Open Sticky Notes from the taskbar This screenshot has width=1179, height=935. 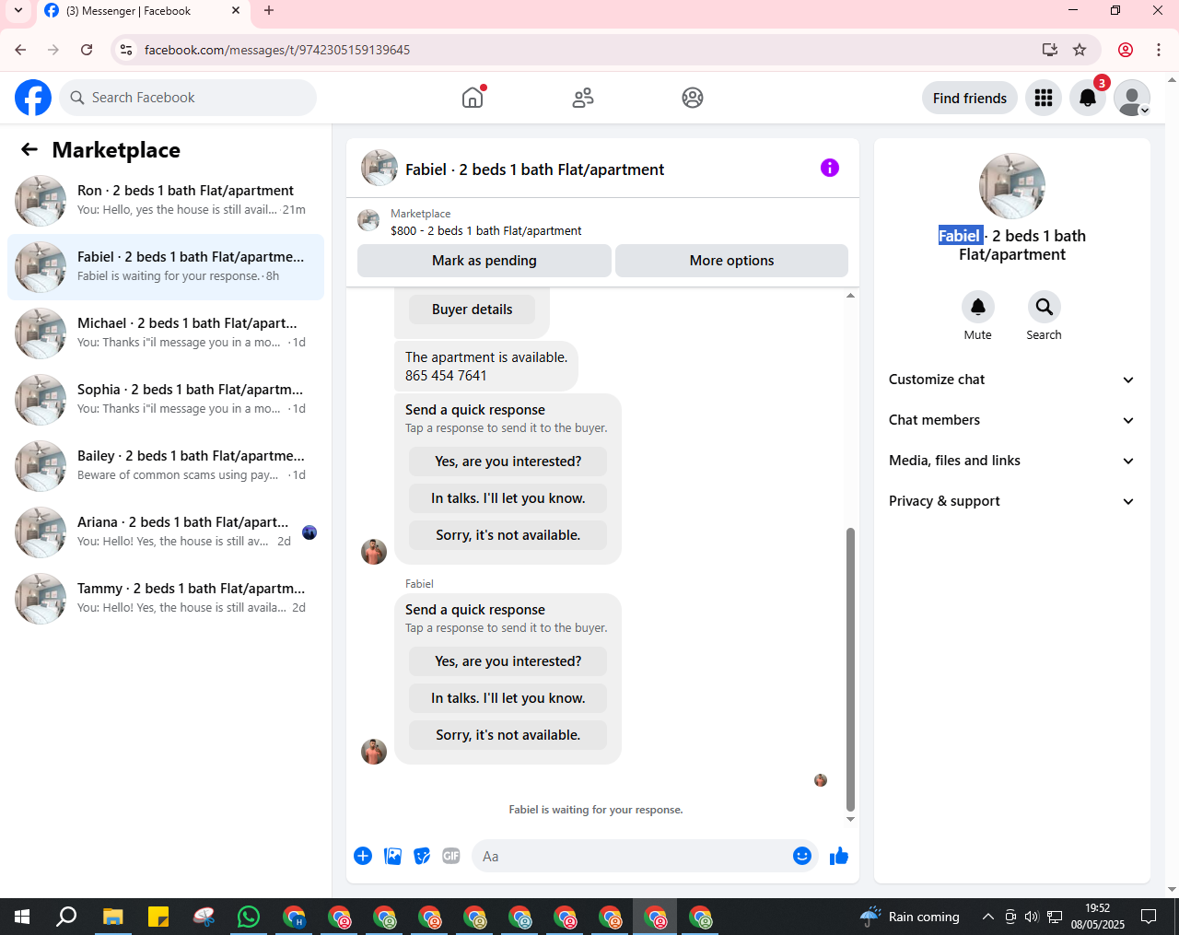click(158, 917)
